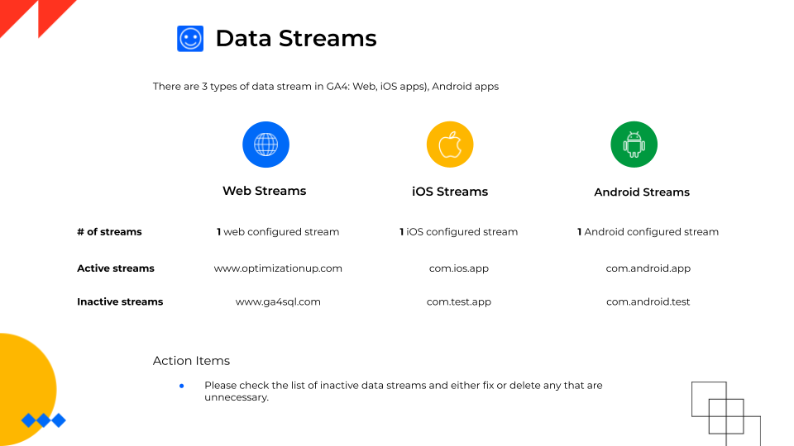Open the www.ga4sql.com inactive stream

click(x=278, y=302)
